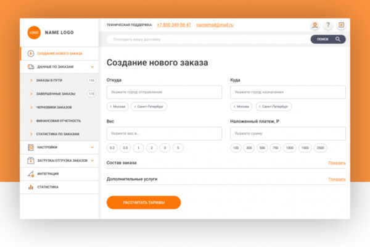Click the Поиск search button

click(328, 40)
